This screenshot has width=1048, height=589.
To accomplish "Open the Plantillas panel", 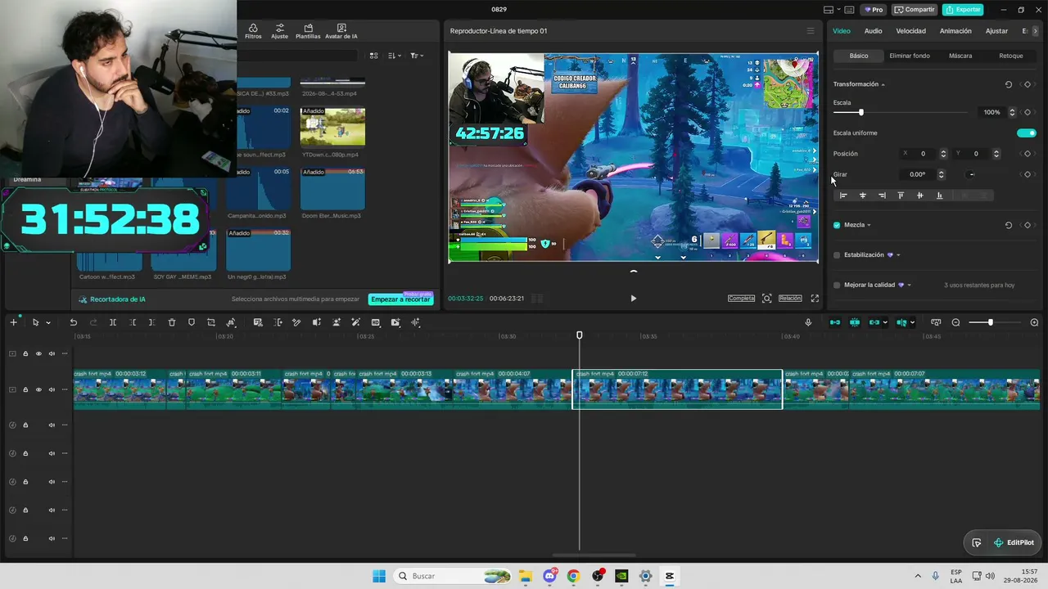I will (x=308, y=31).
